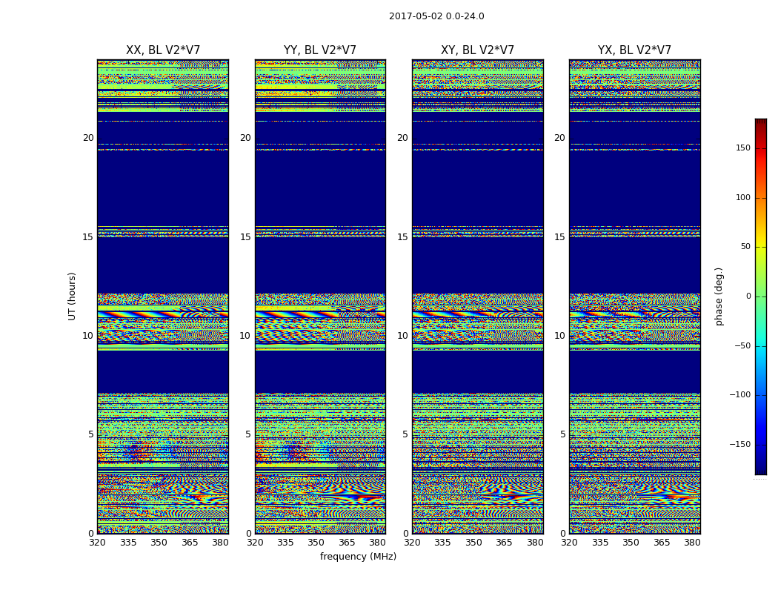Click the "XY, BL V2*V7" panel title
Screen dimensions: 778x593
coord(477,50)
